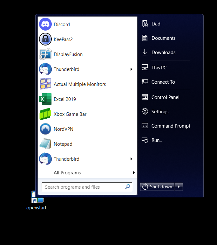
Task: Click the Xbox Game Bar green icon
Action: (45, 114)
